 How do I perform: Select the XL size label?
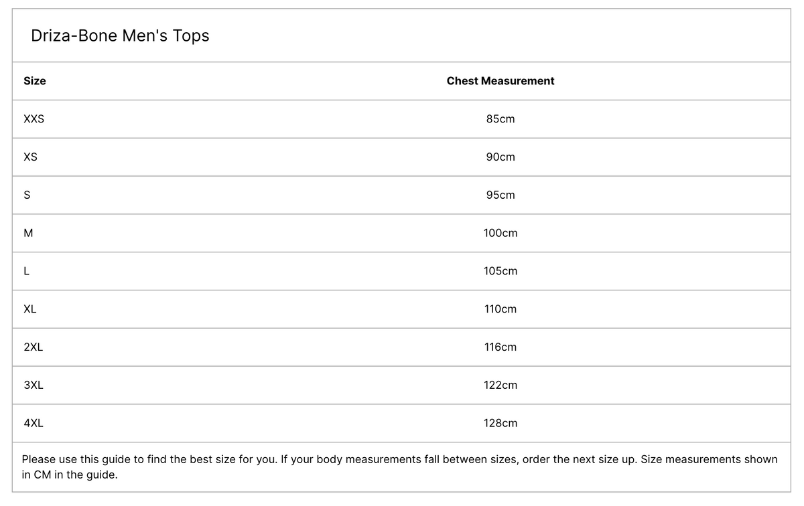pos(30,309)
